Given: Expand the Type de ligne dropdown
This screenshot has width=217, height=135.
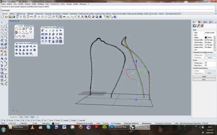Looking at the screenshot, I should pos(215,42).
